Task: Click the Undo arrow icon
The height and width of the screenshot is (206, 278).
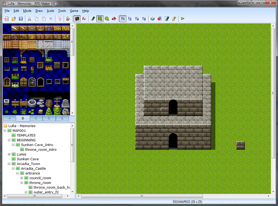Action: [x=59, y=19]
